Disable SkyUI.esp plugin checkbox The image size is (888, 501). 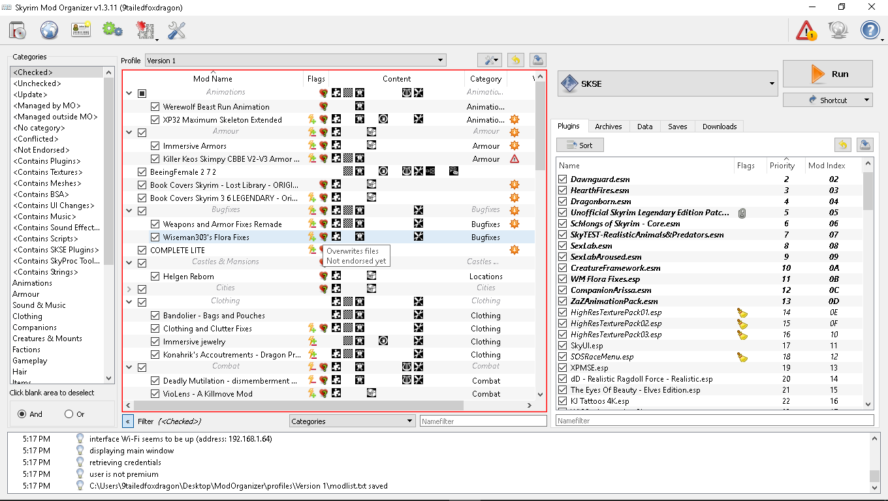pos(563,346)
